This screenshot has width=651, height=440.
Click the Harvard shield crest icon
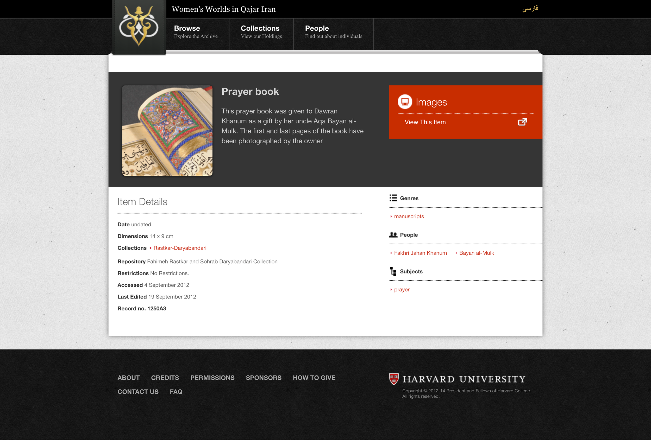(393, 379)
